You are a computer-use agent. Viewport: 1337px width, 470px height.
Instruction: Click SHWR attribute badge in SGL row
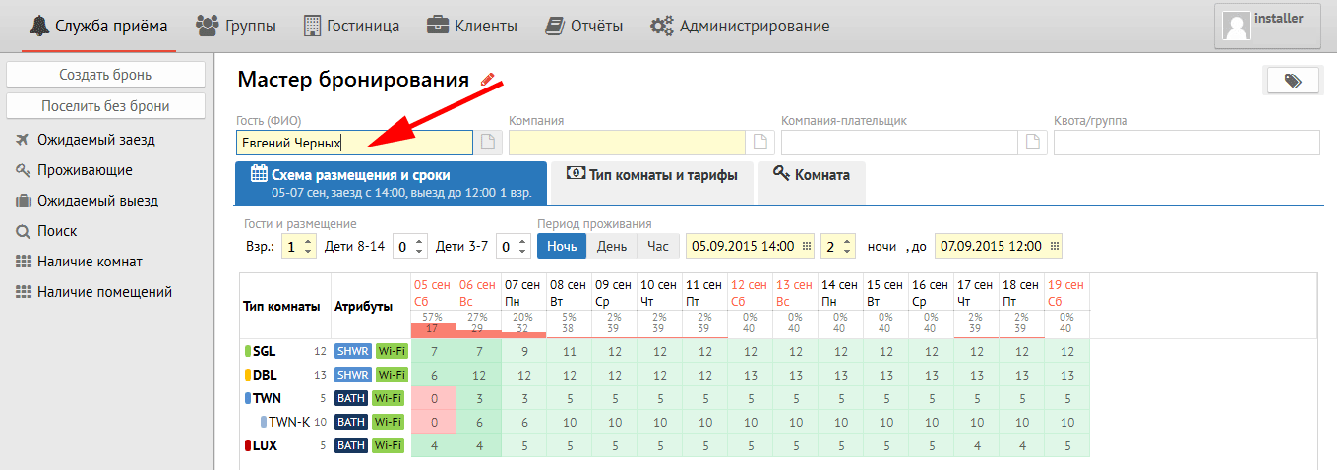pyautogui.click(x=352, y=350)
